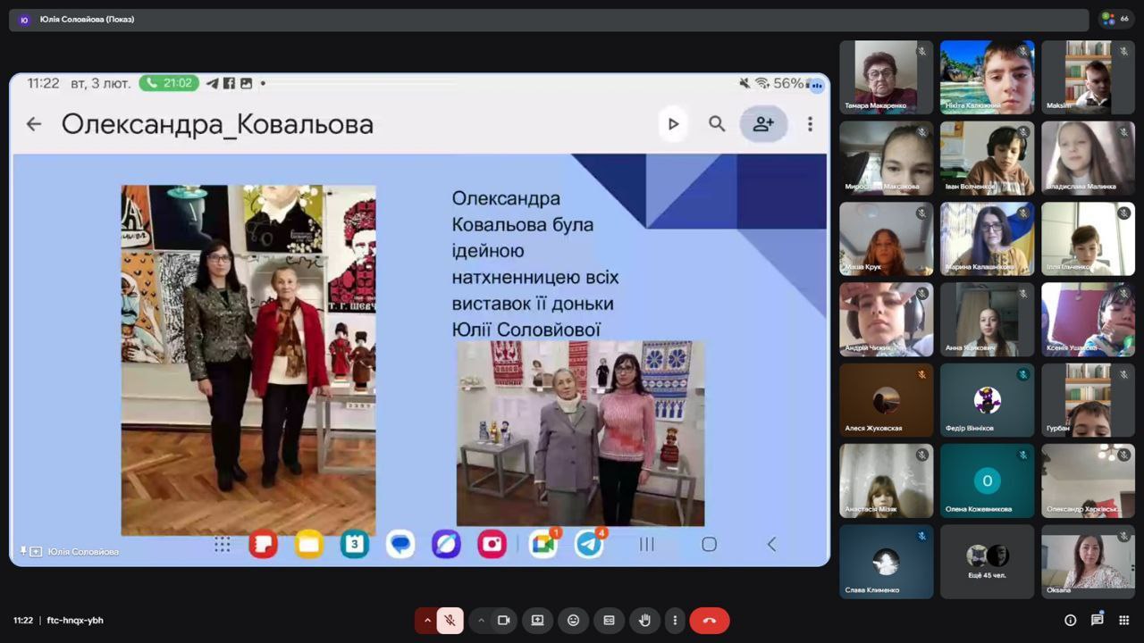Unmute the microphone in the call bar

tap(450, 621)
